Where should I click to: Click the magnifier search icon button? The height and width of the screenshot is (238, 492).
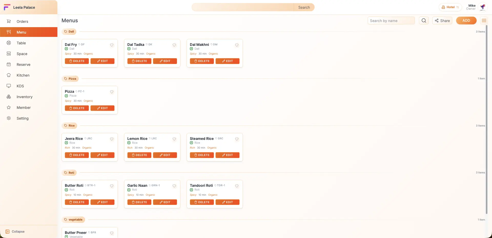tap(424, 20)
